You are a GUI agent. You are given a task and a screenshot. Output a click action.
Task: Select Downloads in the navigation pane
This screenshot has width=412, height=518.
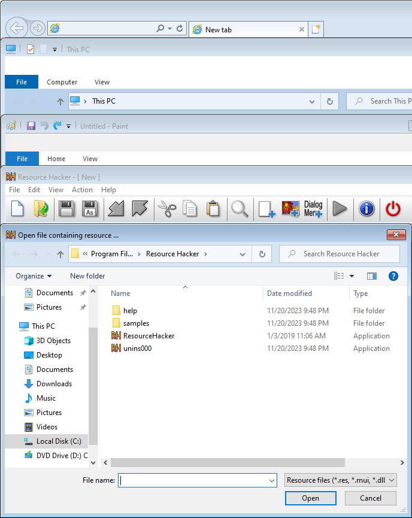(x=54, y=384)
